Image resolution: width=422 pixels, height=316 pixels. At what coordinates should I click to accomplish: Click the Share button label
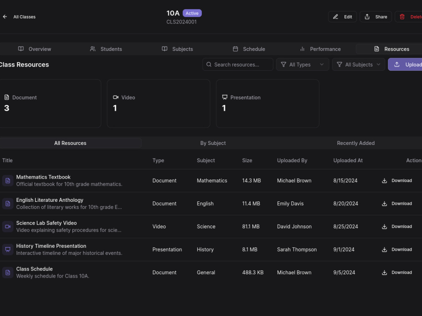[x=381, y=17]
